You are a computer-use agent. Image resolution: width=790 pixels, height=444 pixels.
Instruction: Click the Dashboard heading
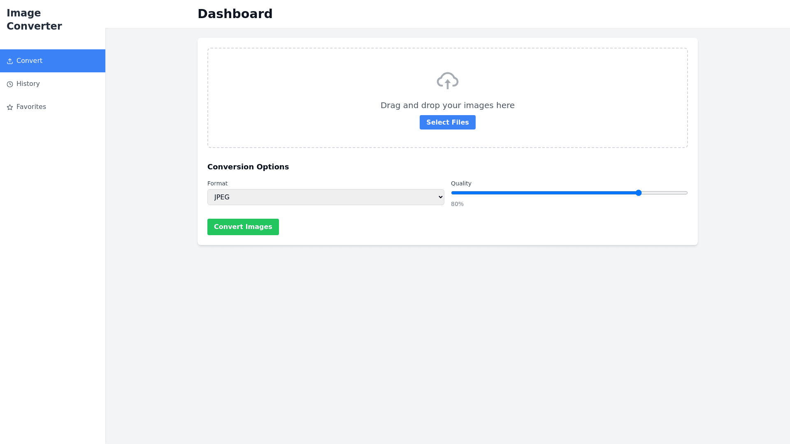pos(235,14)
